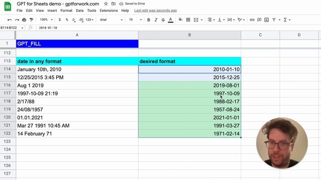Open the Edit menu

[x=29, y=10]
